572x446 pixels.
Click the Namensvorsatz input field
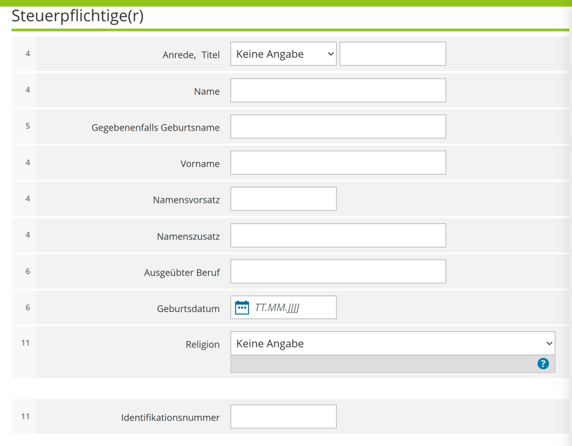click(283, 199)
